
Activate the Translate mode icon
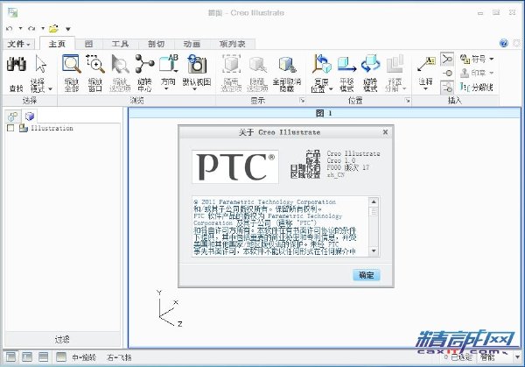(346, 64)
